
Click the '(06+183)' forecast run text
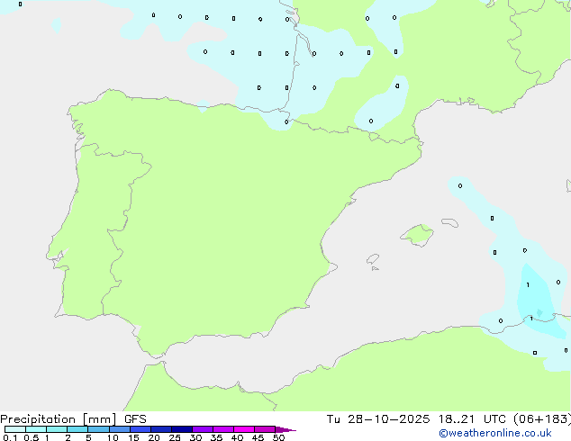tap(542, 419)
